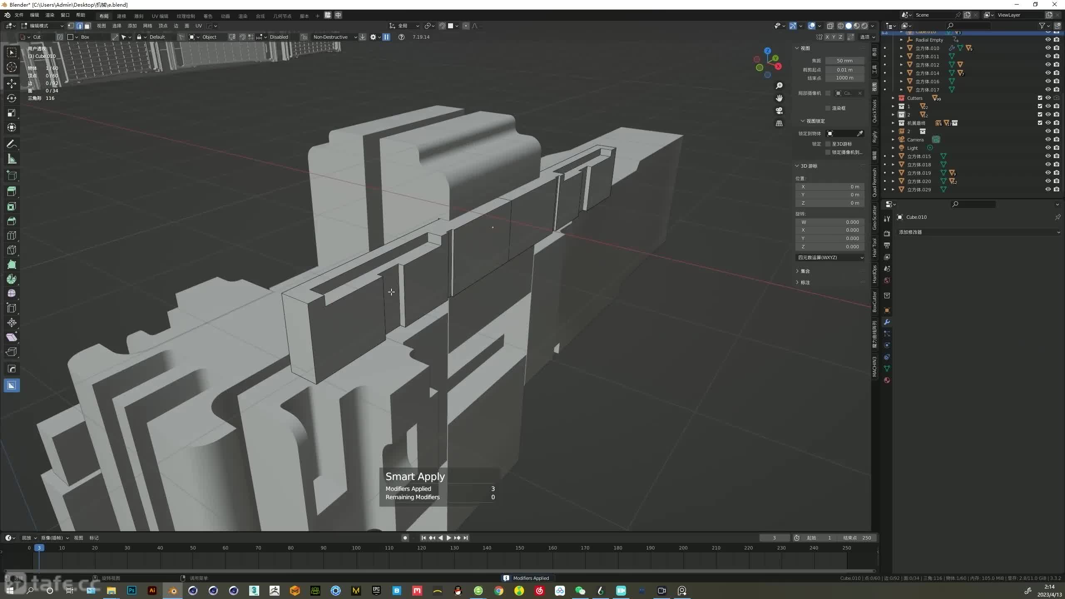Click the pan hand viewport gizmo
The width and height of the screenshot is (1065, 599).
coord(779,98)
